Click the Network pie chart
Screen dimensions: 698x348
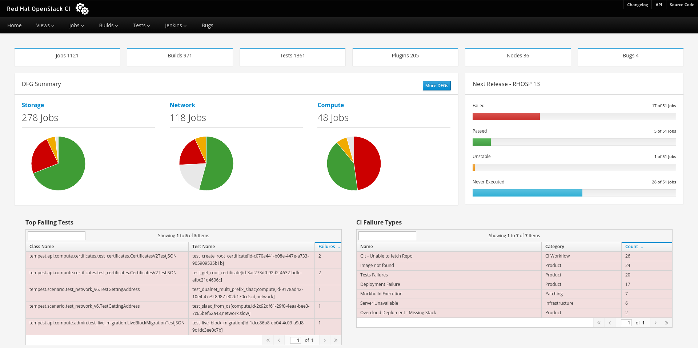point(206,163)
